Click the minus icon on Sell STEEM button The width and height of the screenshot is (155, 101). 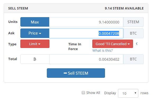click(65, 73)
